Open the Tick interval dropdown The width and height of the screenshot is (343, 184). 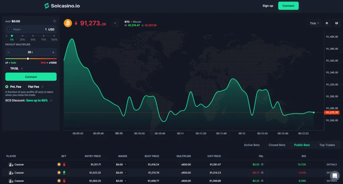[x=314, y=23]
